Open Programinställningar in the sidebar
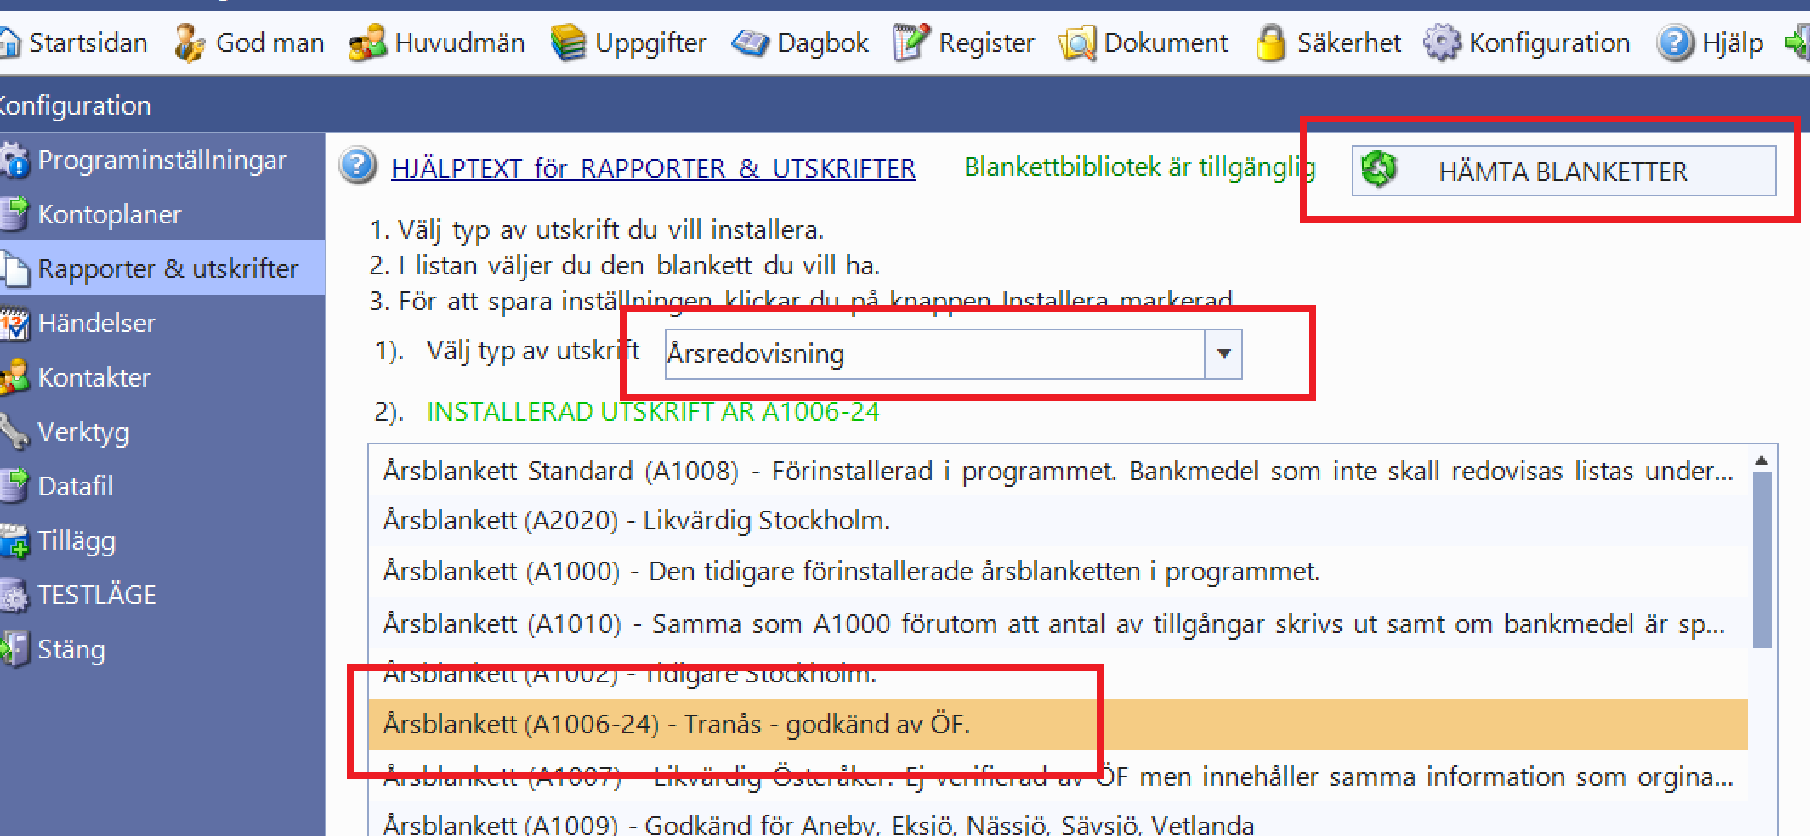This screenshot has width=1810, height=836. point(162,161)
